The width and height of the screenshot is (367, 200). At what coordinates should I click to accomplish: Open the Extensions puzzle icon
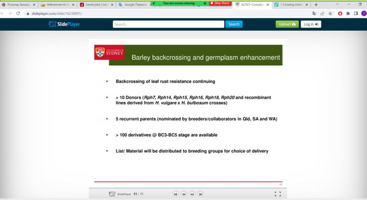click(348, 14)
